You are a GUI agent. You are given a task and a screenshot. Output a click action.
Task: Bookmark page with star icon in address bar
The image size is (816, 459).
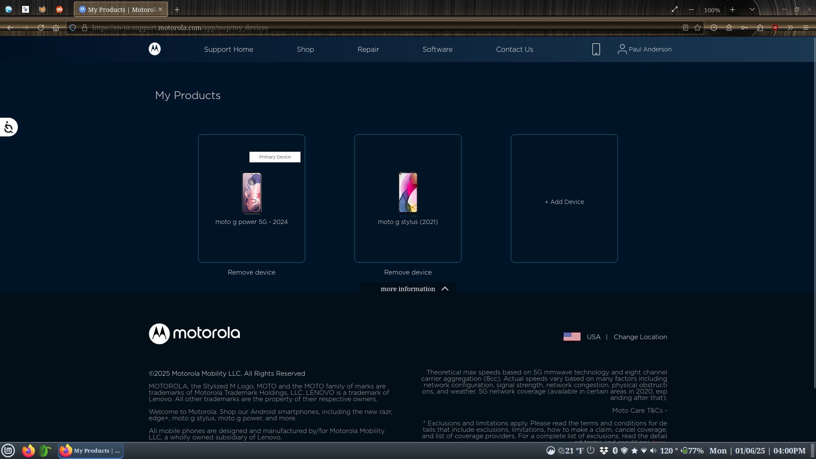[x=697, y=28]
